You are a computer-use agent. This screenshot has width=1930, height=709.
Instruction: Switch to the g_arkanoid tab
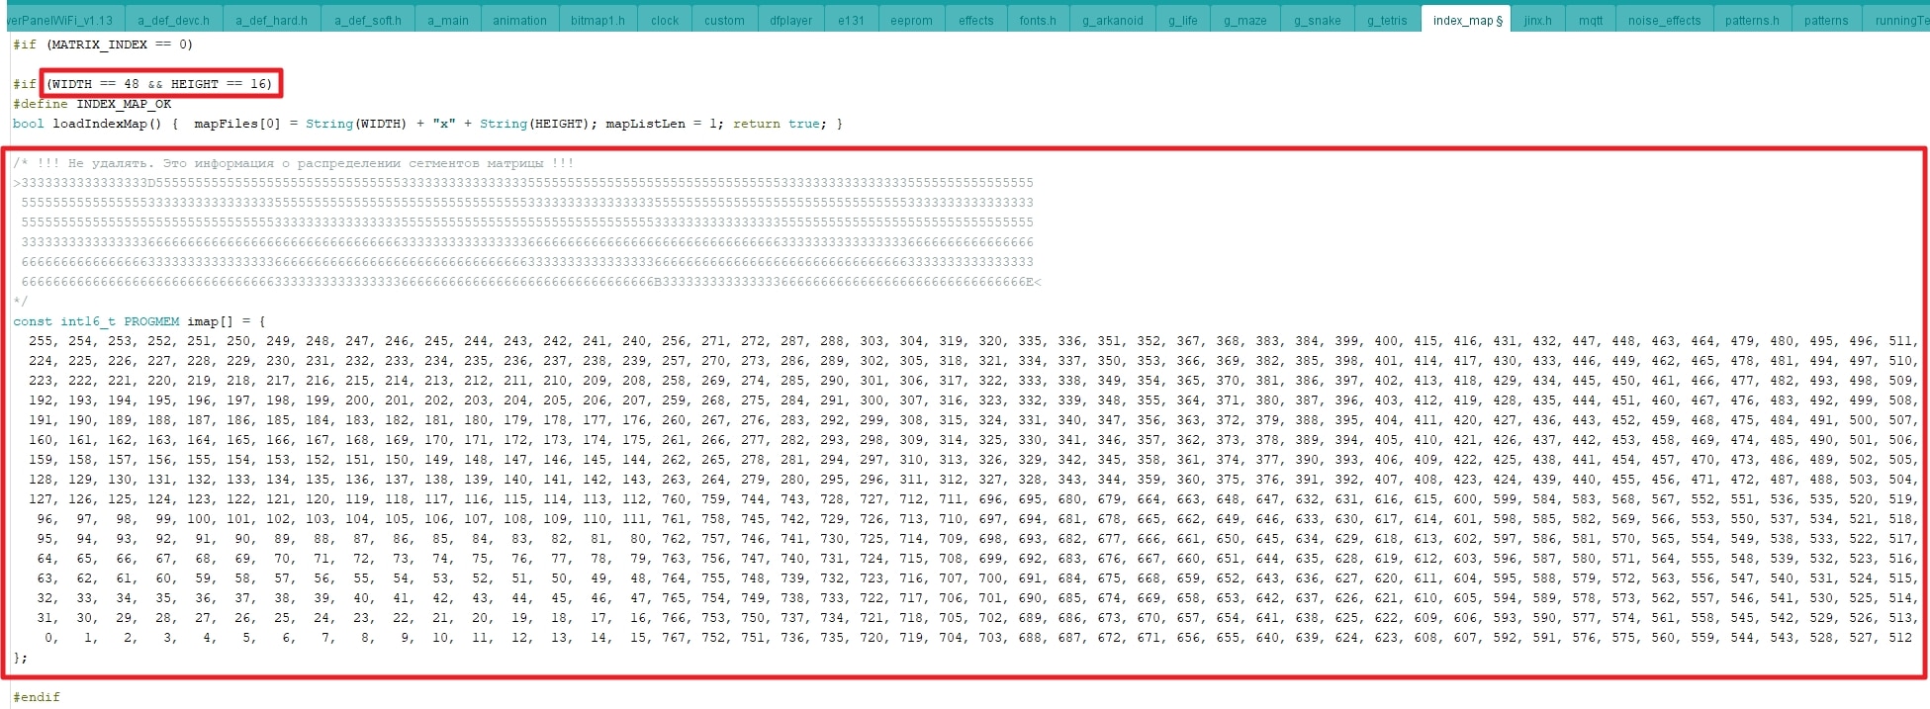coord(1112,20)
